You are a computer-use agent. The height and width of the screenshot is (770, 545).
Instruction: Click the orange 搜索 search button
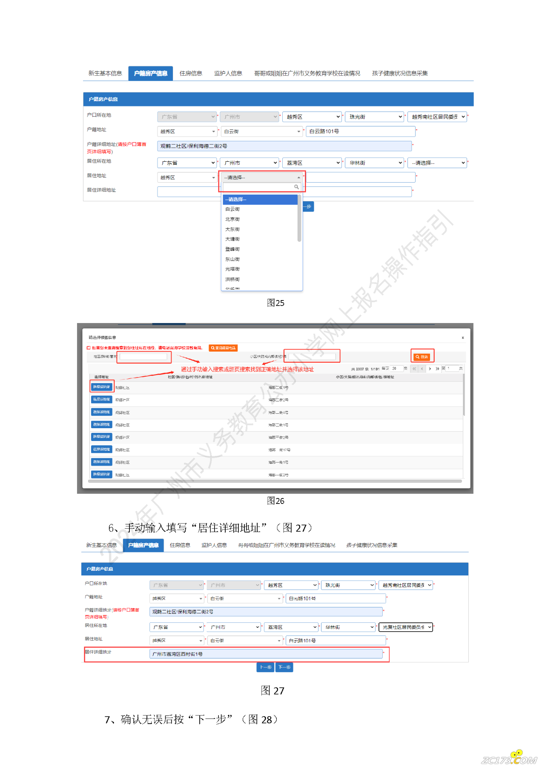pos(422,357)
